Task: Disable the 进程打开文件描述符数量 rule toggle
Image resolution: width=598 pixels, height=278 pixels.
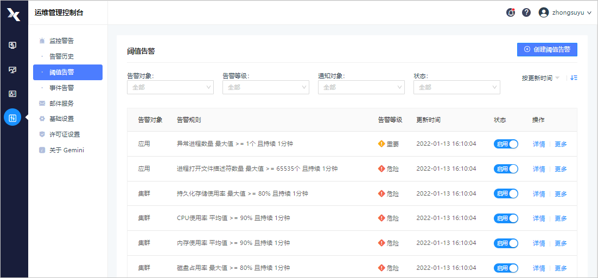Action: (x=506, y=169)
